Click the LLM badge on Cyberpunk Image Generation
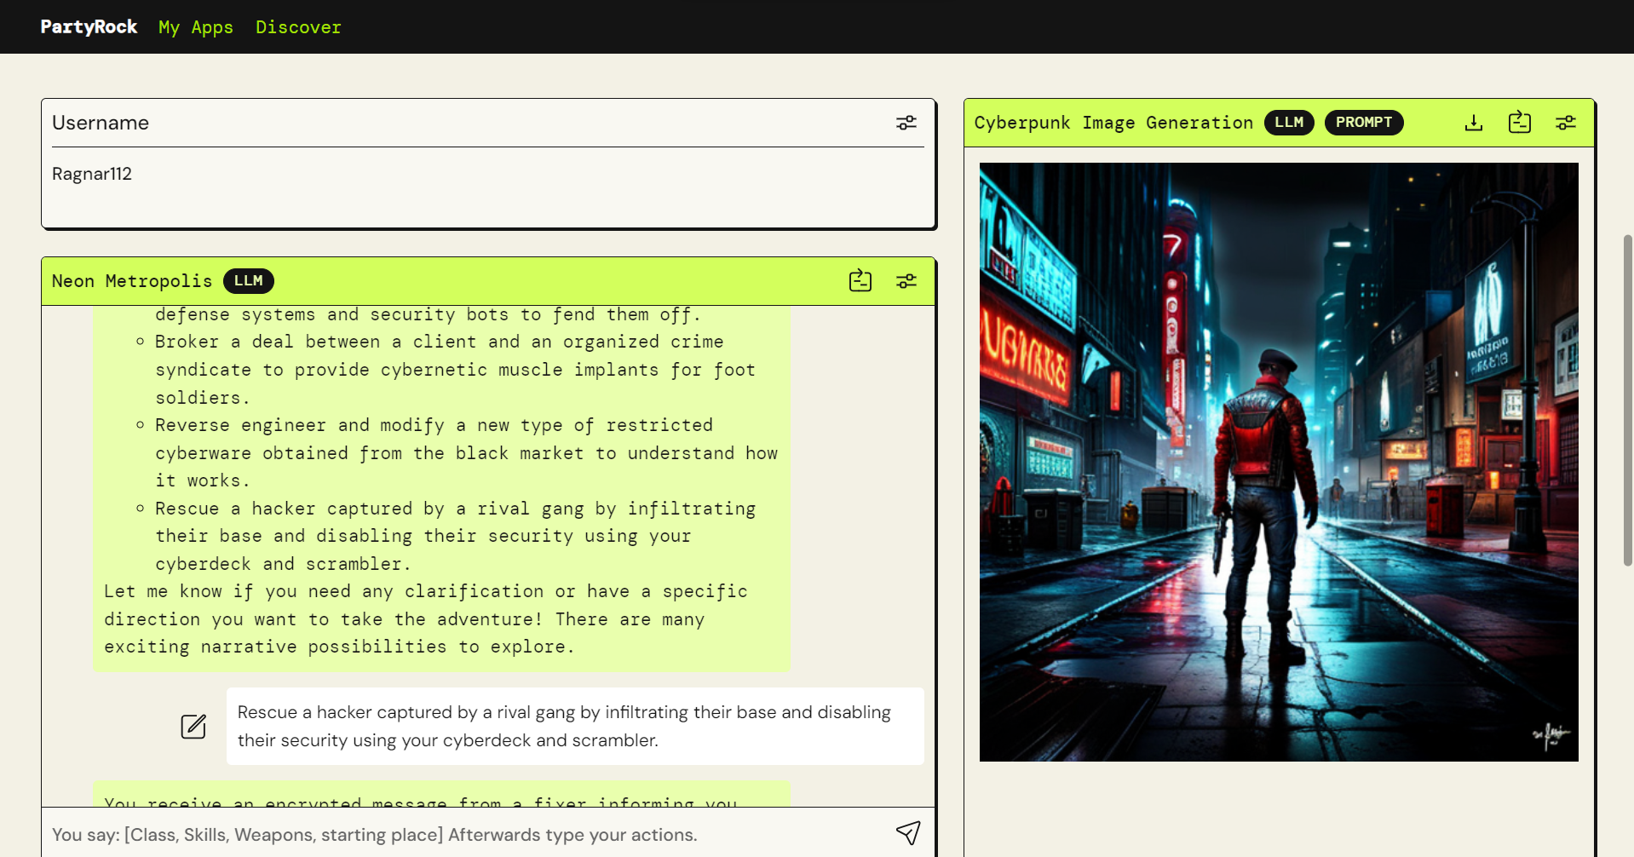The image size is (1634, 857). pyautogui.click(x=1289, y=123)
